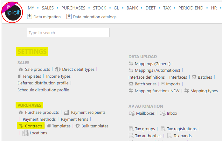
Task: Focus the Type to search field
Action: 68,33
